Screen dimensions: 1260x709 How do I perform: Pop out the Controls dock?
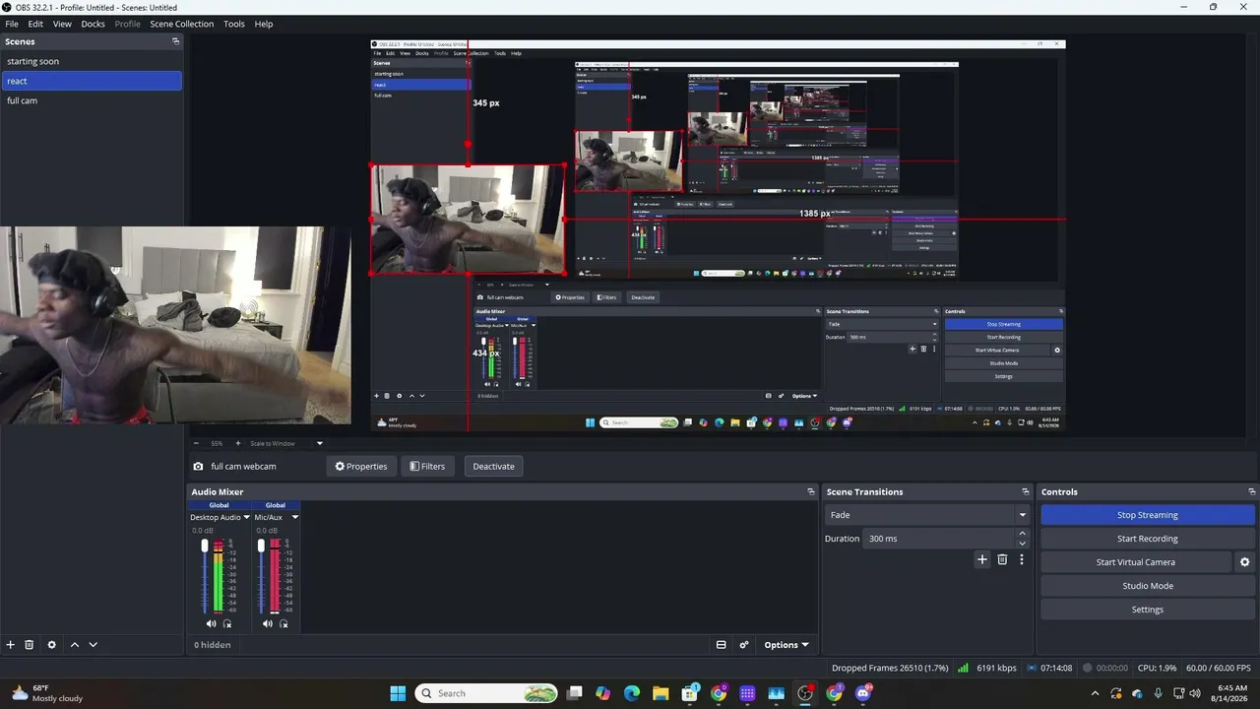coord(1252,491)
